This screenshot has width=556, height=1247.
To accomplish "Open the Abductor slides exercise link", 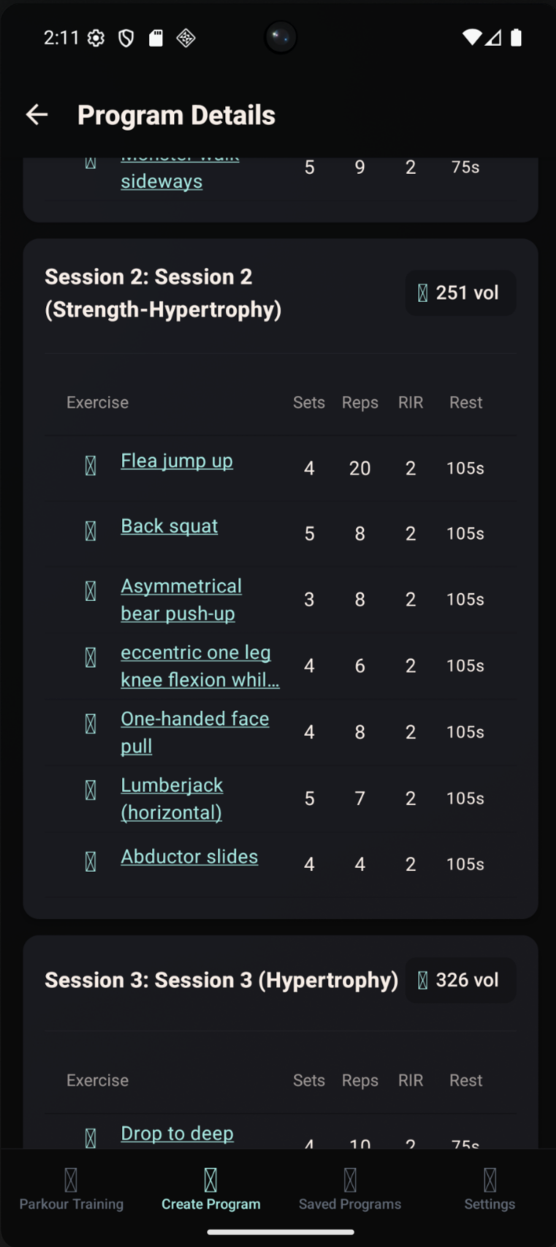I will 189,857.
